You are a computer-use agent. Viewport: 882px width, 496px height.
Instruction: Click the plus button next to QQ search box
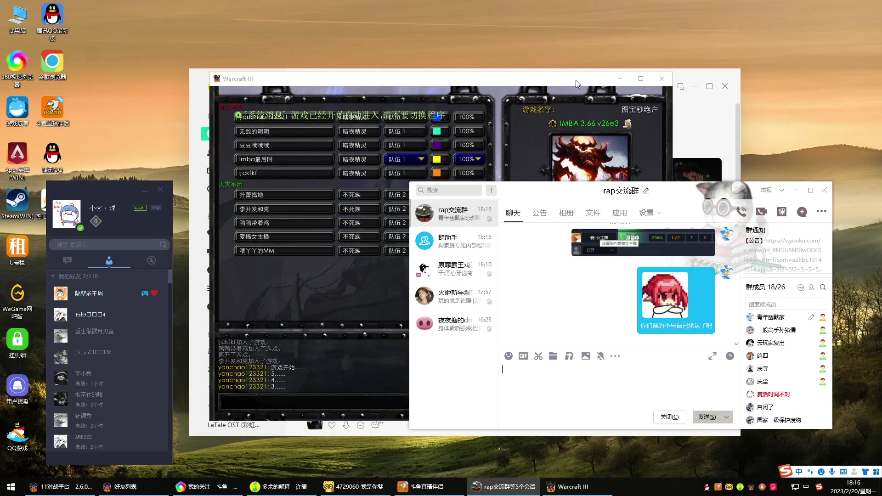[491, 190]
